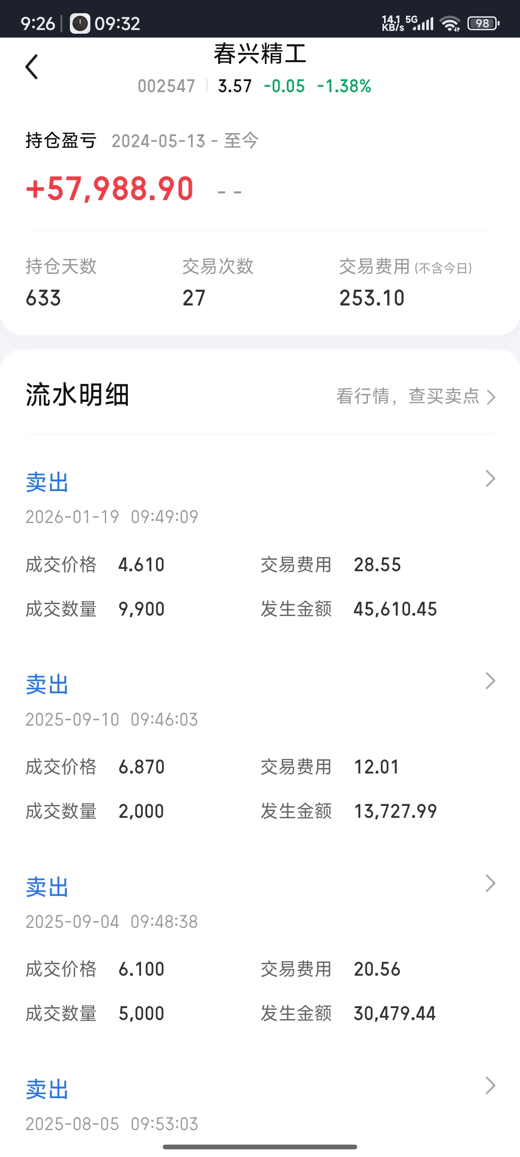Image resolution: width=520 pixels, height=1157 pixels.
Task: Expand the 2026-01-19 sell record chevron
Action: pos(491,478)
